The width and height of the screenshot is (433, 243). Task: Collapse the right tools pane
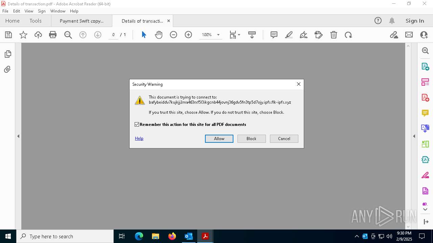(x=426, y=222)
